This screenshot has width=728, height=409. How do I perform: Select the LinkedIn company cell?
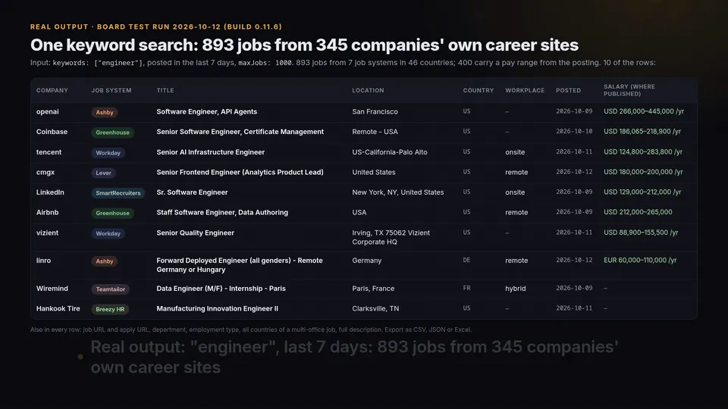pos(50,192)
